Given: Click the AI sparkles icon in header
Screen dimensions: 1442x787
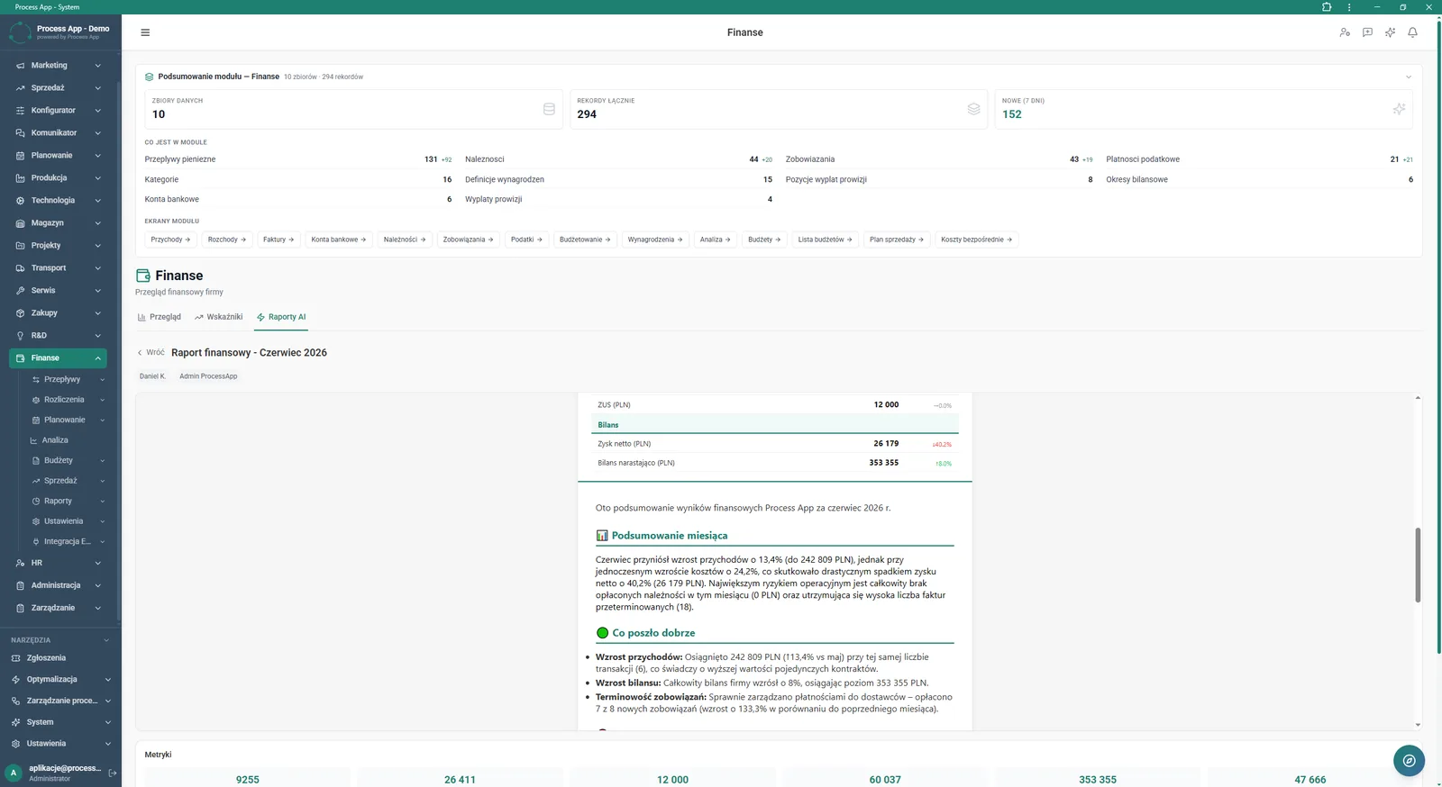Looking at the screenshot, I should (x=1391, y=32).
